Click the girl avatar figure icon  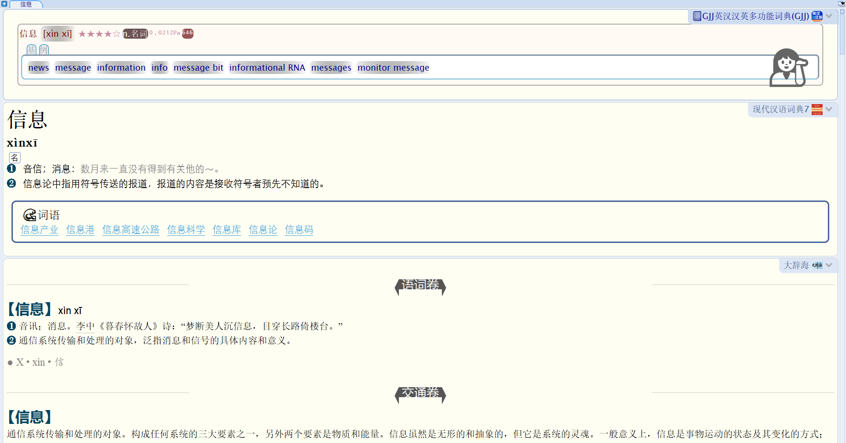[788, 68]
